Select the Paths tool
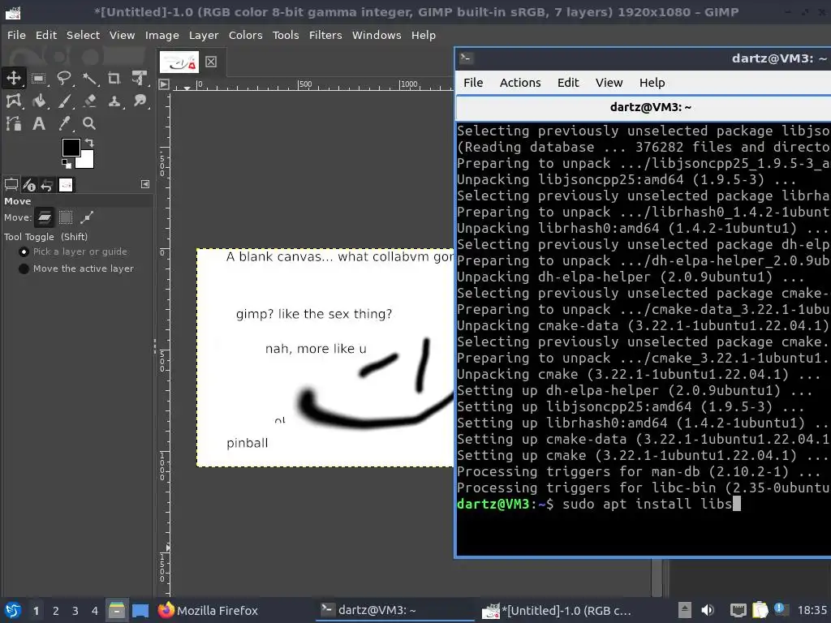 [13, 123]
